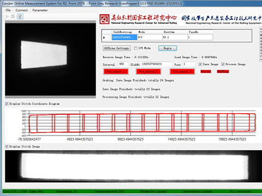Click the highlighted settings page toolbar icon
Image resolution: width=262 pixels, height=196 pixels.
pos(20,16)
